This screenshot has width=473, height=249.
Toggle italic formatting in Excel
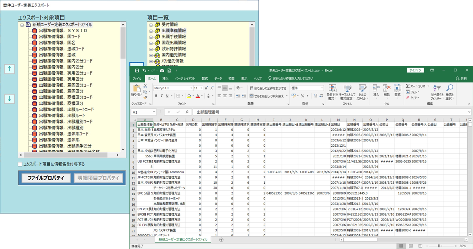point(162,96)
